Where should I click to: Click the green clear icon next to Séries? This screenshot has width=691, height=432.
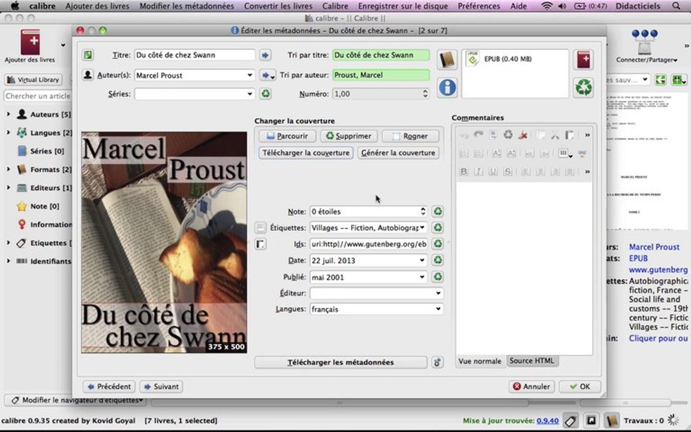pos(265,94)
